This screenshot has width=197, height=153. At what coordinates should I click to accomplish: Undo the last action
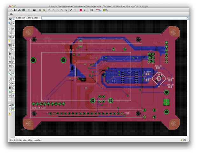pyautogui.click(x=71, y=10)
